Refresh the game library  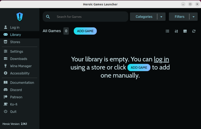tap(194, 31)
